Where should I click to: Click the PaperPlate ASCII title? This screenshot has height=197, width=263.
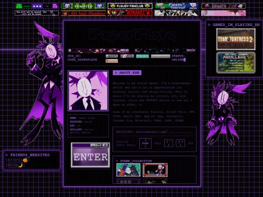132,35
